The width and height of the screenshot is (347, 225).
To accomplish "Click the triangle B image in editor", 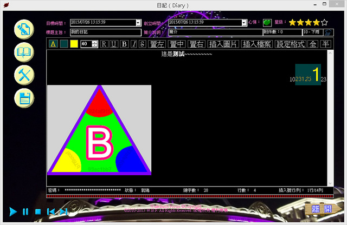I will [99, 130].
